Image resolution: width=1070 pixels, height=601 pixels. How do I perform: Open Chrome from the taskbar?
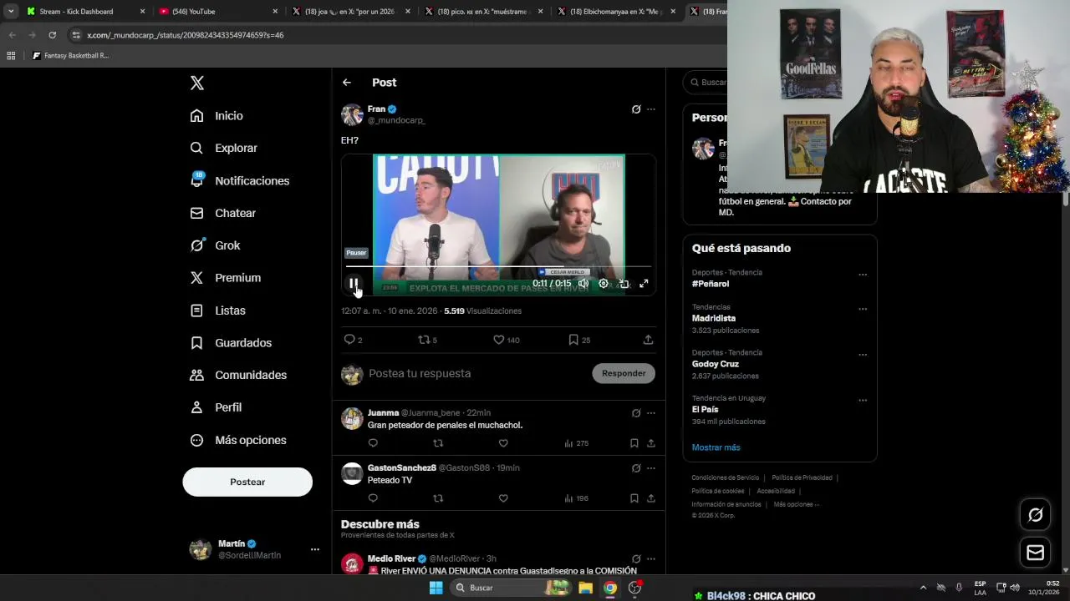point(610,588)
